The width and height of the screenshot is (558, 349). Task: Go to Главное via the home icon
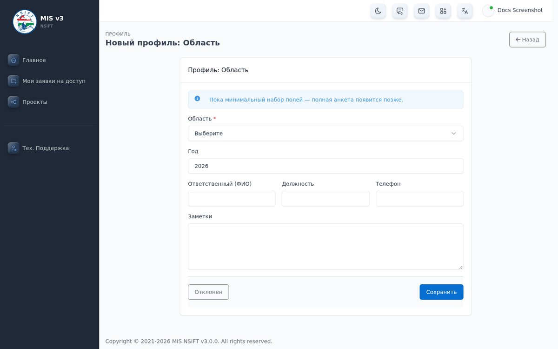pyautogui.click(x=13, y=60)
